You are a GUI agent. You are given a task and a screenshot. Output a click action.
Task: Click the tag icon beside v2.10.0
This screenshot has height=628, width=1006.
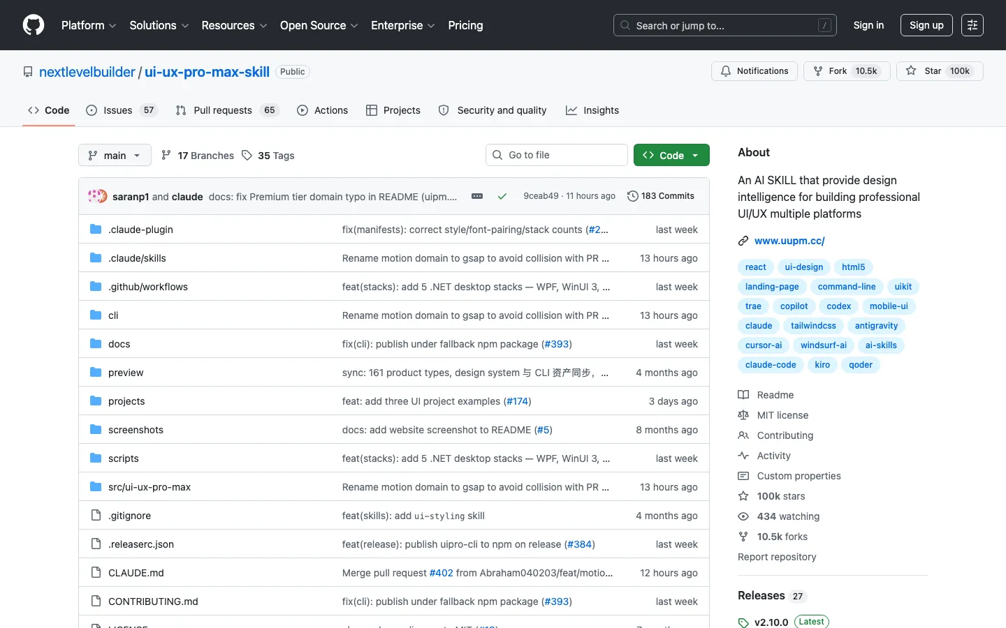click(743, 622)
